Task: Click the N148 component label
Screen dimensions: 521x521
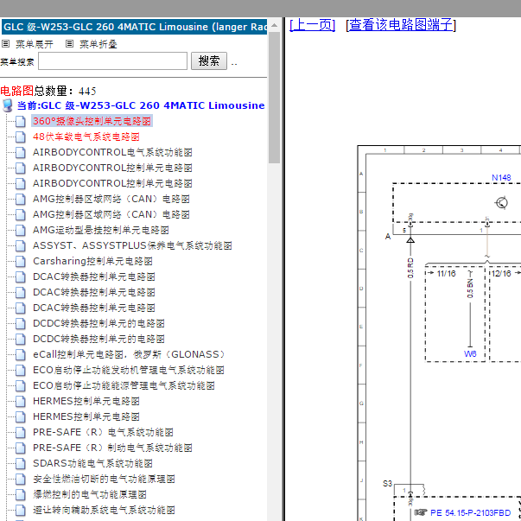Action: click(501, 178)
